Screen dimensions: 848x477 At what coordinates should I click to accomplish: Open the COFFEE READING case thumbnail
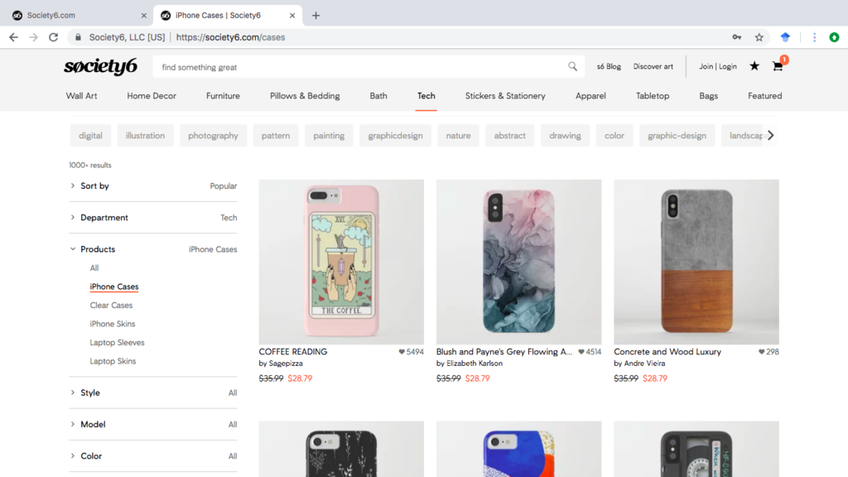[x=341, y=263]
